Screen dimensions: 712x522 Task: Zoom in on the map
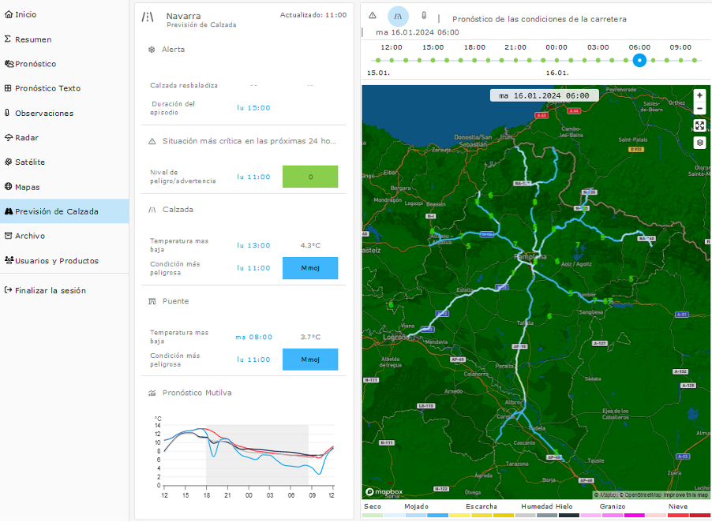click(x=699, y=95)
